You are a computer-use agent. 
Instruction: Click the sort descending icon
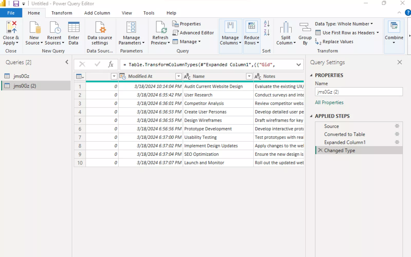[x=267, y=33]
